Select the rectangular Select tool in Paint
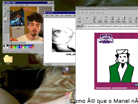Screen dimensions: 138x104 (8, 8)
